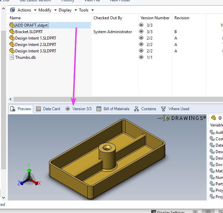Click the ADD DRAFT.sldprt part icon

12,25
